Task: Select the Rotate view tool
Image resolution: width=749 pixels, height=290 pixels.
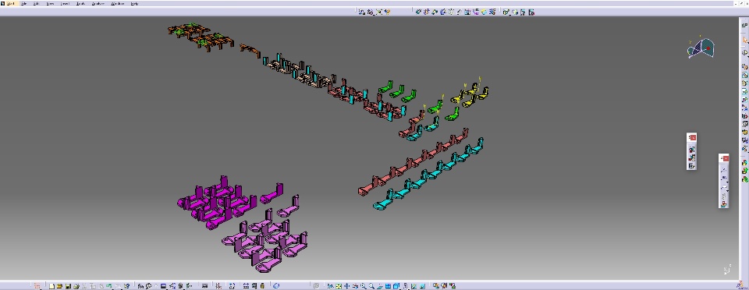Action: (x=356, y=286)
